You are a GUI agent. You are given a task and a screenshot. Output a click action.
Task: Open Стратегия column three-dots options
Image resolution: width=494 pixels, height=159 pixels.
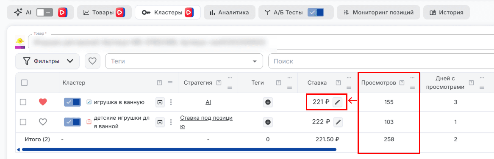pyautogui.click(x=230, y=78)
